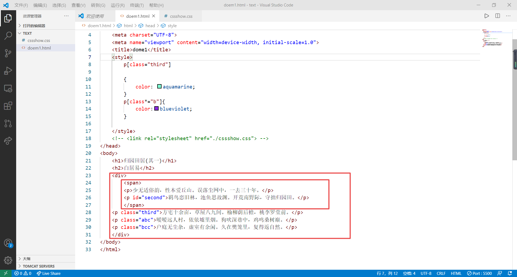
Task: Expand the TOMCAT SERVERS section
Action: pos(46,266)
